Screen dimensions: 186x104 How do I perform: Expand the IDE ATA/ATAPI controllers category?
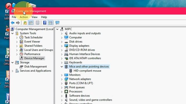(62, 58)
